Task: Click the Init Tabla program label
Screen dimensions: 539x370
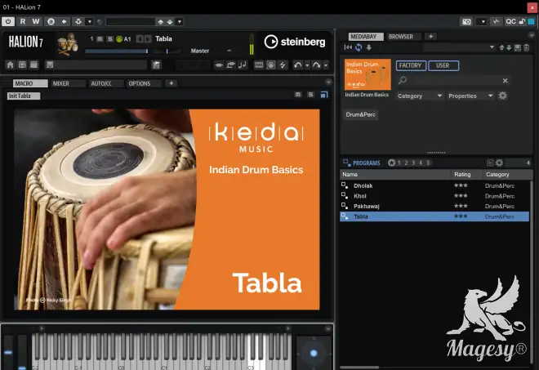Action: (x=24, y=96)
